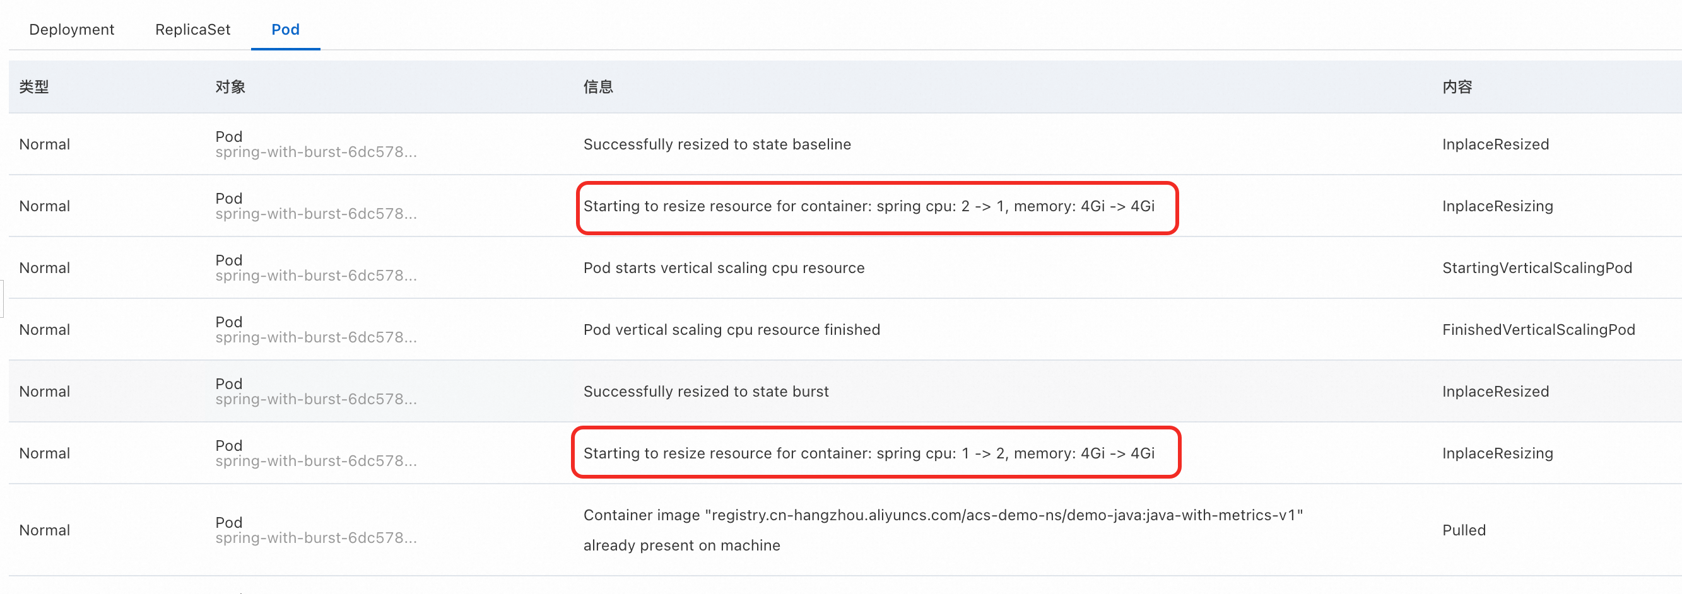Open pod name in the Pulled event row
This screenshot has height=594, width=1682.
316,538
